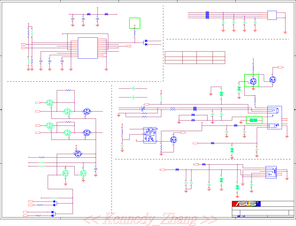Select the large blue IC block with many pins

coord(88,48)
